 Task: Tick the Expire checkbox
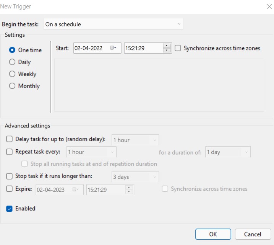[10, 189]
